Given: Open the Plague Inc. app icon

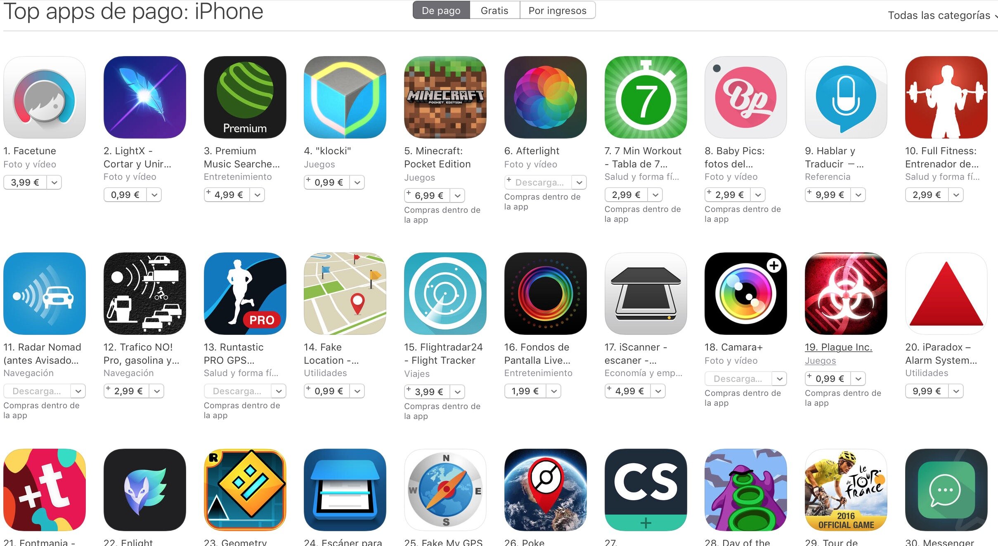Looking at the screenshot, I should click(x=846, y=294).
